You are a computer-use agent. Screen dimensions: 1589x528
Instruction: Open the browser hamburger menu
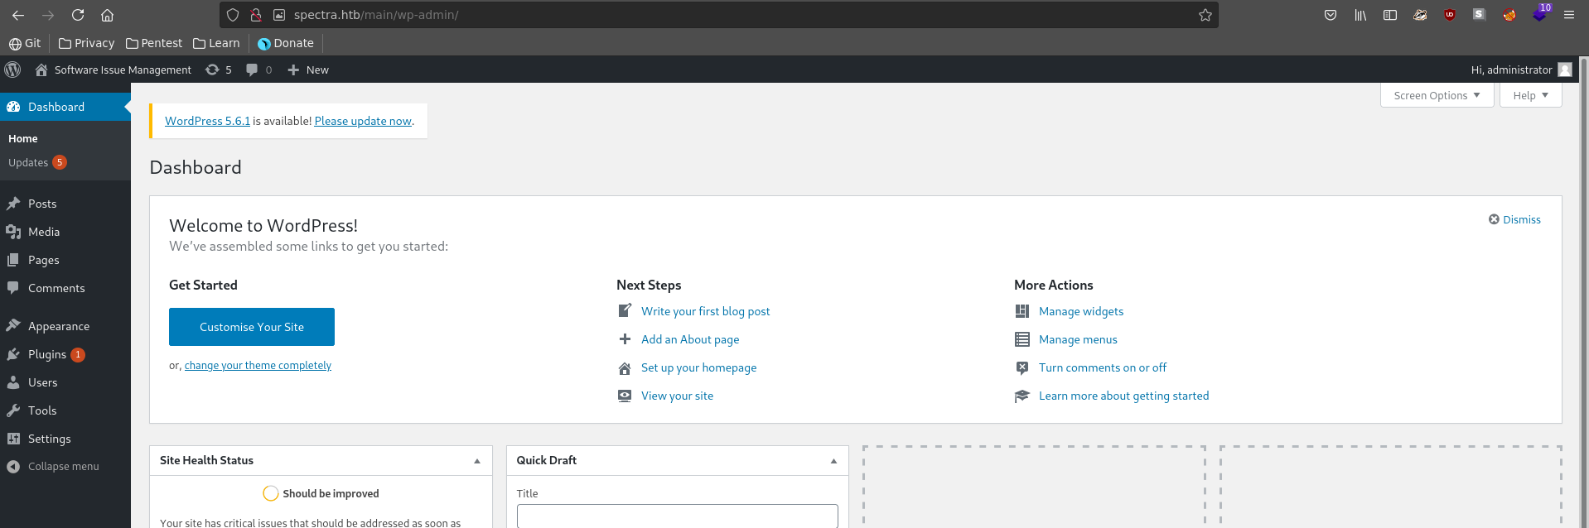tap(1568, 15)
